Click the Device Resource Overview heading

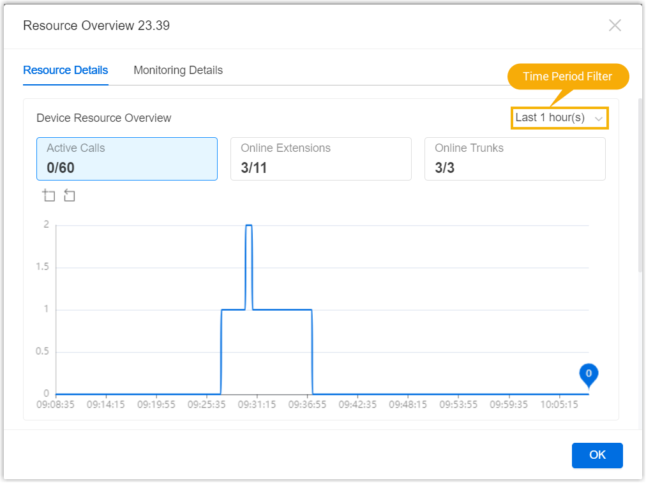coord(103,118)
